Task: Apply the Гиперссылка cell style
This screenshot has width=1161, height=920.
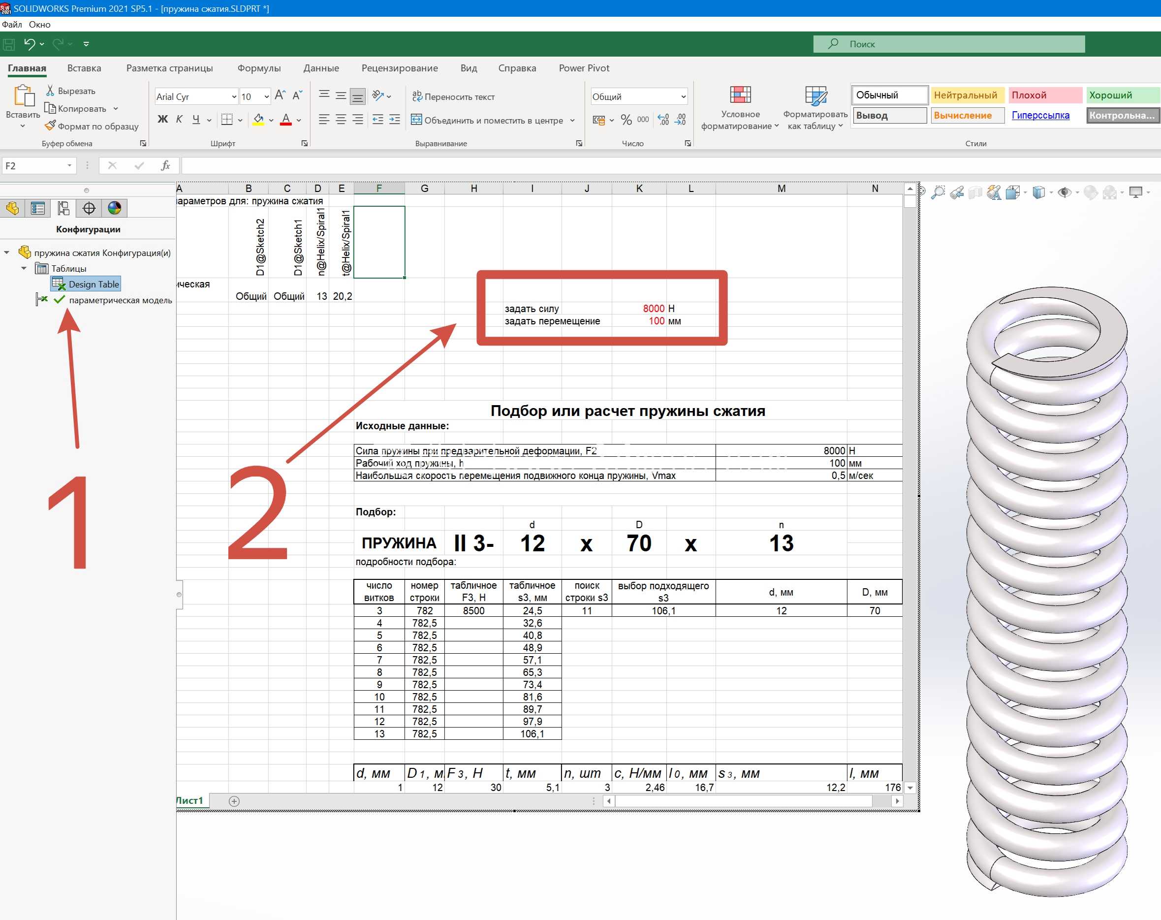Action: pyautogui.click(x=1040, y=115)
